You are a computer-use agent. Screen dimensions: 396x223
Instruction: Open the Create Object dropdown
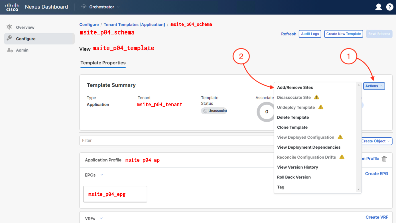click(376, 141)
